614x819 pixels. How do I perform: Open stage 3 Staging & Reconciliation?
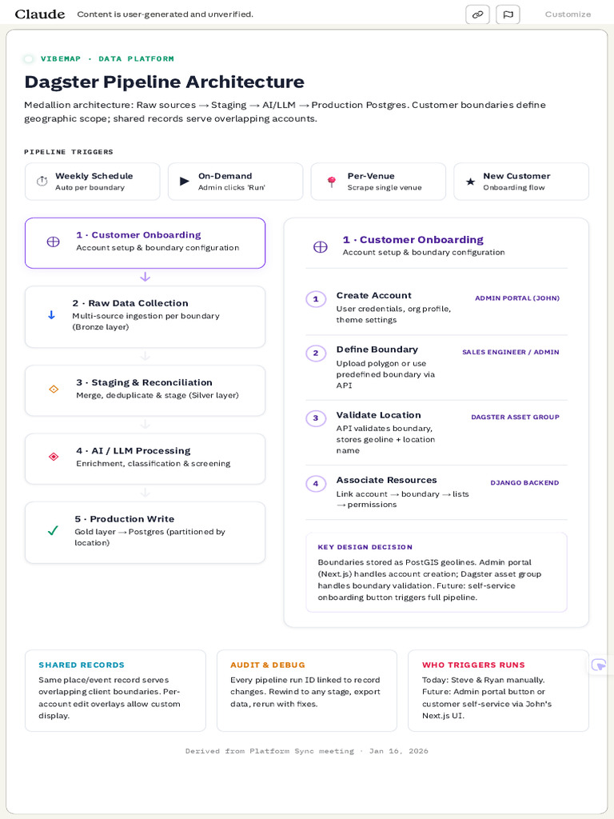[146, 390]
